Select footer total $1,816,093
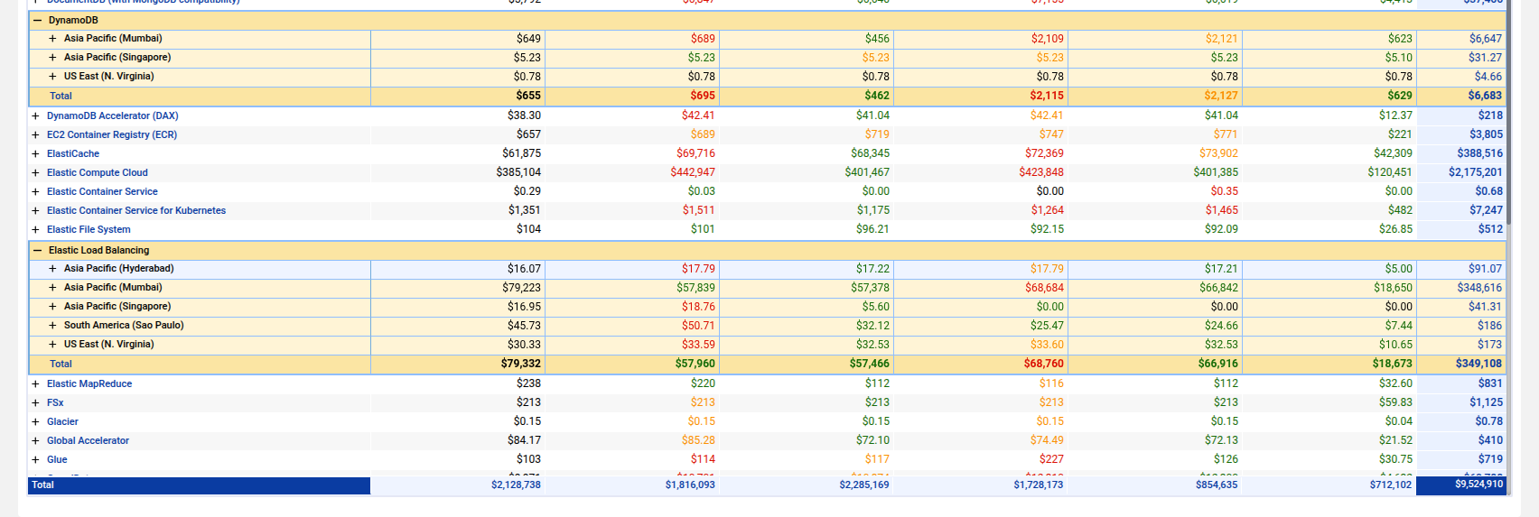Image resolution: width=1539 pixels, height=517 pixels. (x=690, y=485)
